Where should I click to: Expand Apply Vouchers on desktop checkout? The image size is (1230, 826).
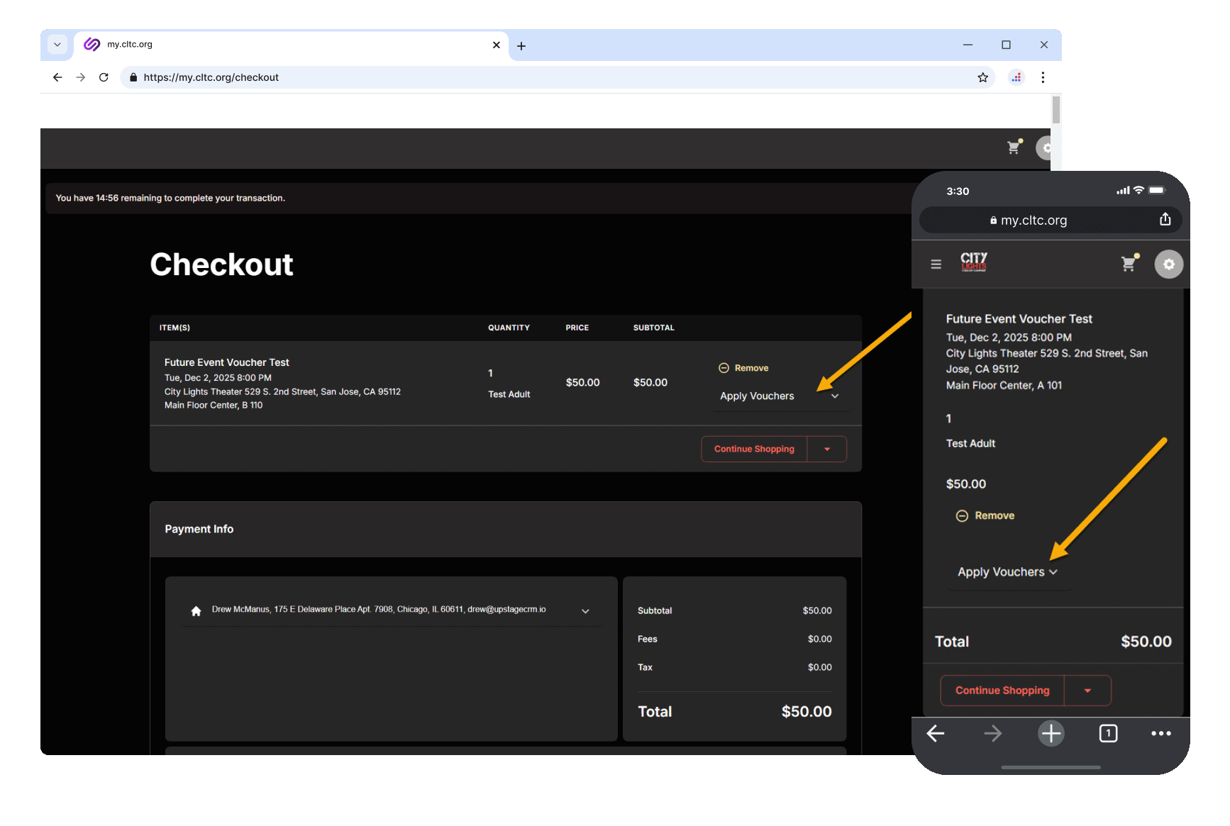pos(779,396)
